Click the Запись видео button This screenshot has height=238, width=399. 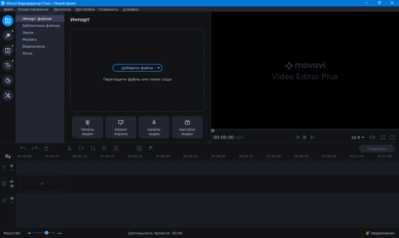[x=88, y=127]
